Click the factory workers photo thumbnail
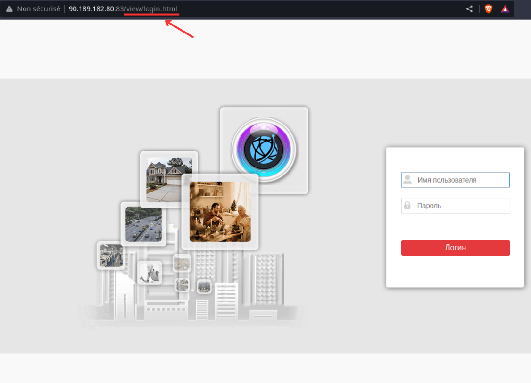Screen dimensions: 531x383 [x=110, y=256]
